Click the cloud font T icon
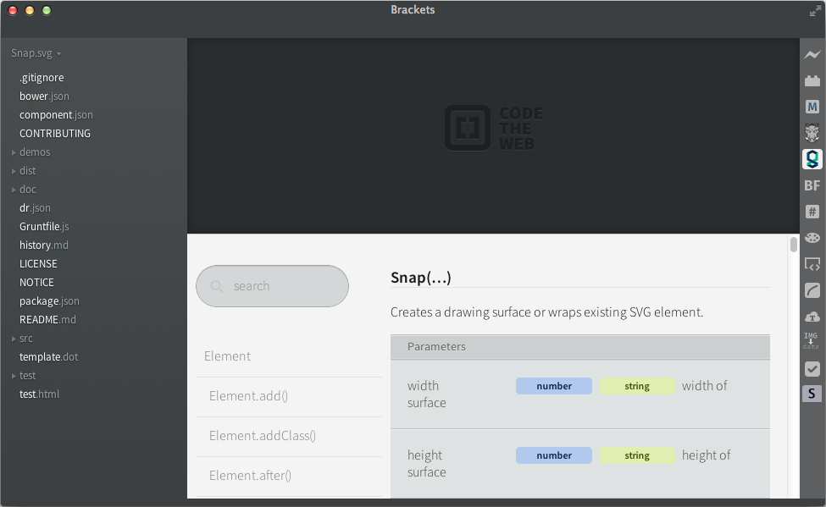826x507 pixels. (812, 317)
